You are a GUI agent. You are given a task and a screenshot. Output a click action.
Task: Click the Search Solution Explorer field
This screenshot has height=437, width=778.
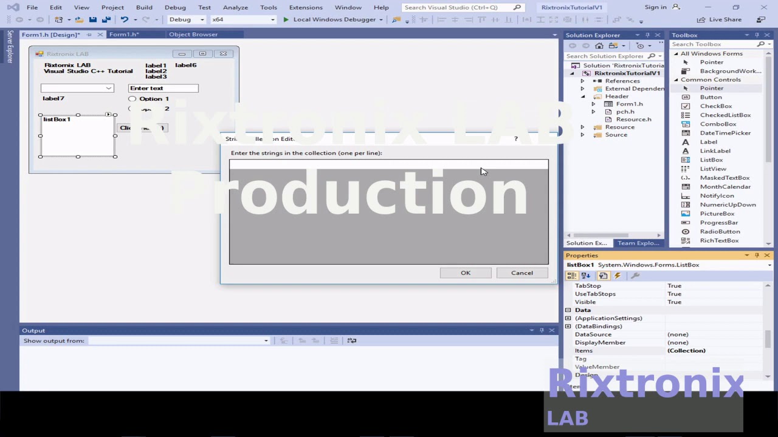[x=614, y=56]
